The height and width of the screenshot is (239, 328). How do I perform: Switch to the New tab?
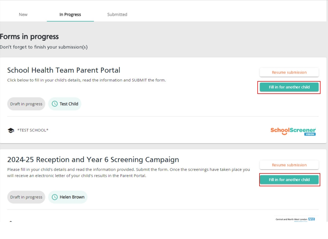pyautogui.click(x=23, y=14)
